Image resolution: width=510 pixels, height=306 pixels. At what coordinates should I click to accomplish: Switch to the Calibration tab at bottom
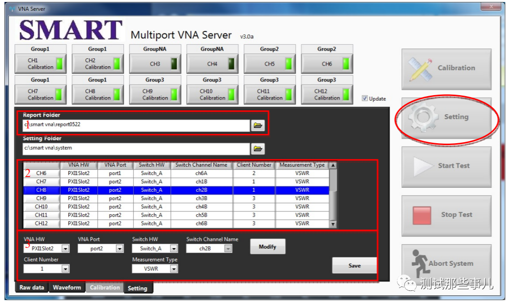(x=105, y=287)
